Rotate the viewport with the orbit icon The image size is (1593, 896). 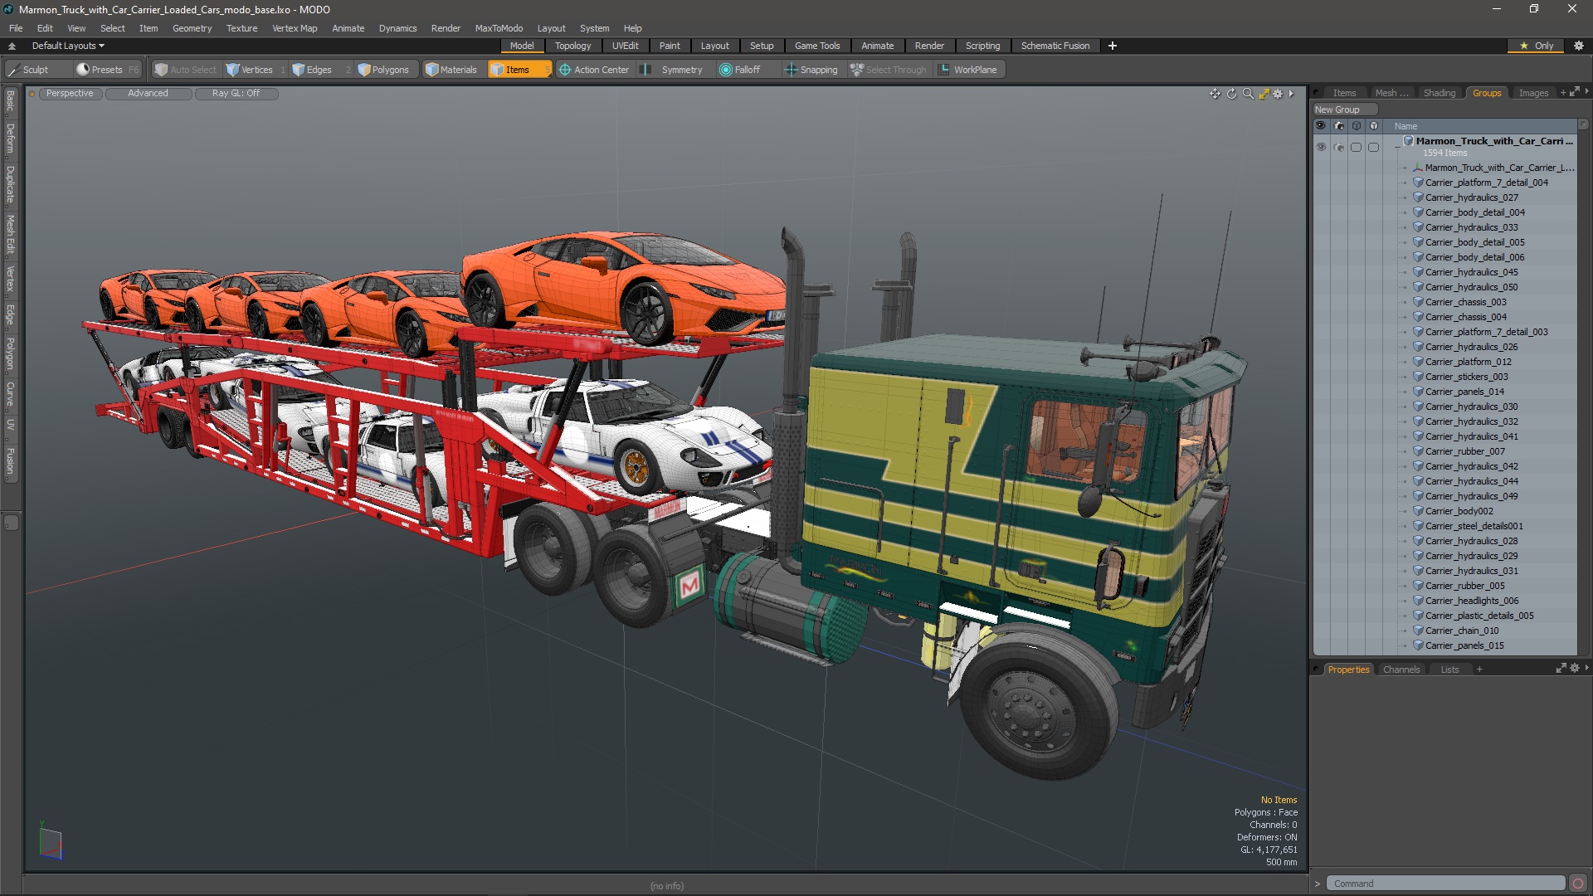[x=1231, y=94]
